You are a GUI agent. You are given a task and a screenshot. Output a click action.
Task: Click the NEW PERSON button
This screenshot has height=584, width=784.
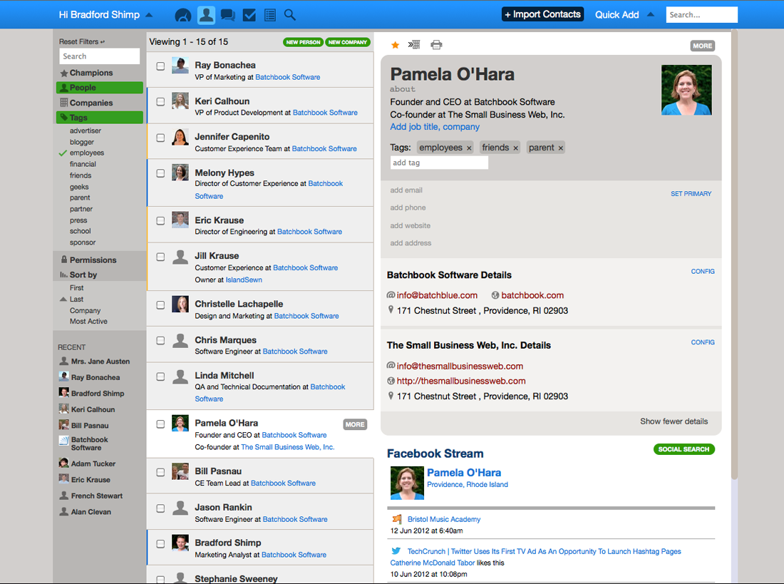point(303,43)
